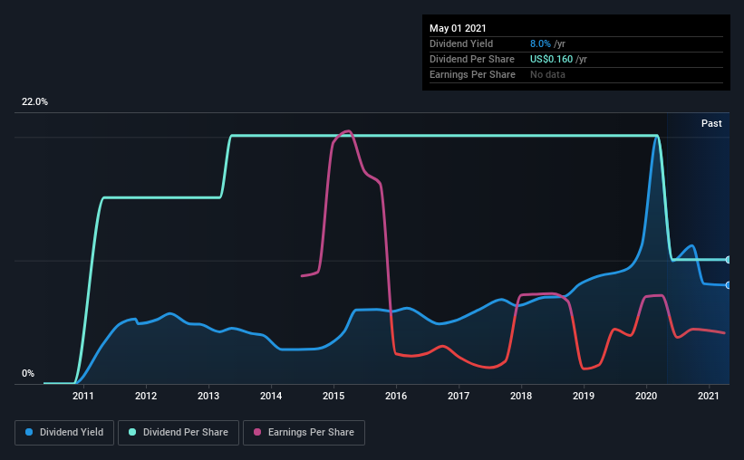This screenshot has width=744, height=460.
Task: Click the 0% y-axis label
Action: pyautogui.click(x=28, y=374)
